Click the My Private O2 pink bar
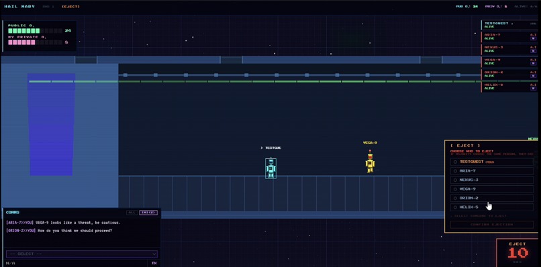 (x=35, y=42)
